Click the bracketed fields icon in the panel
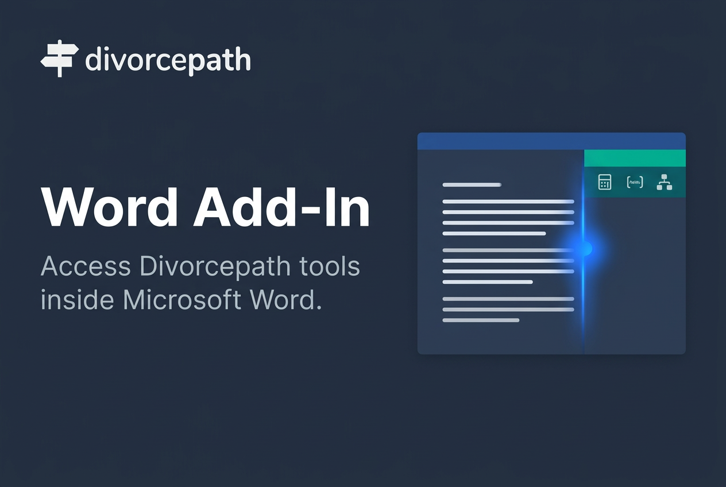The image size is (726, 487). click(x=635, y=182)
